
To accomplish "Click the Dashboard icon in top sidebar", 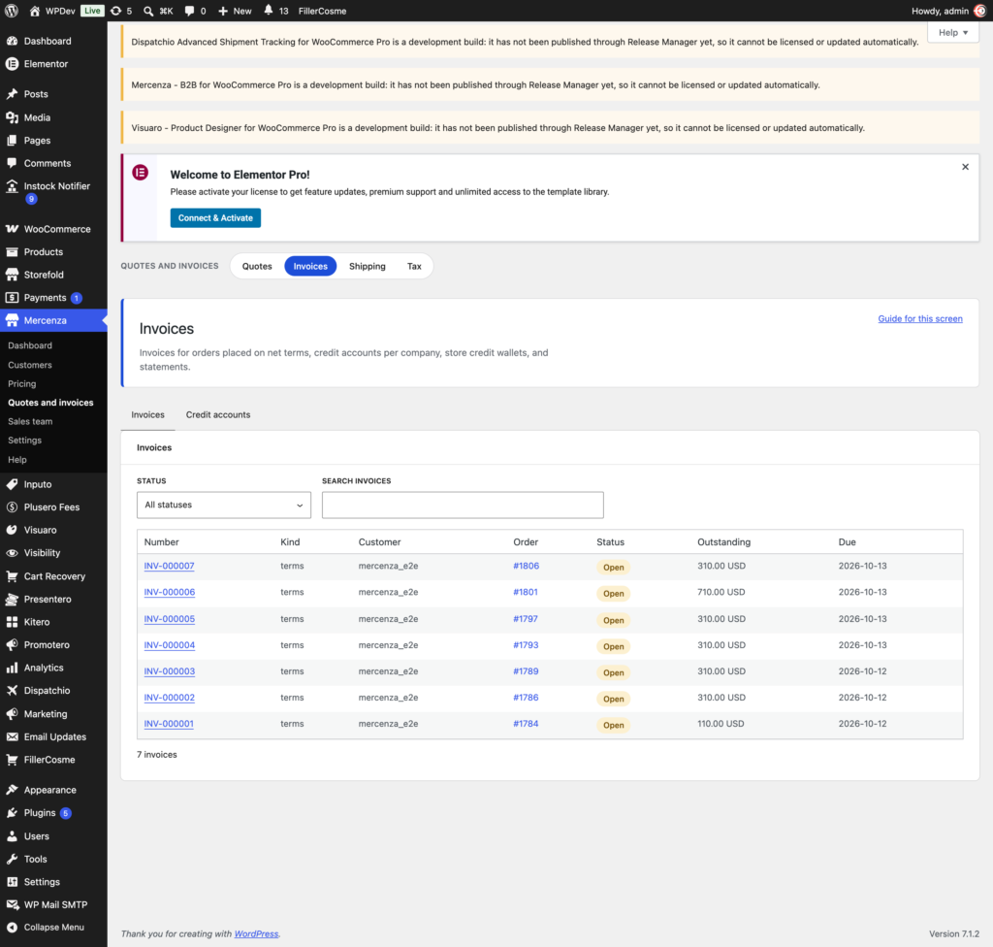I will 12,41.
